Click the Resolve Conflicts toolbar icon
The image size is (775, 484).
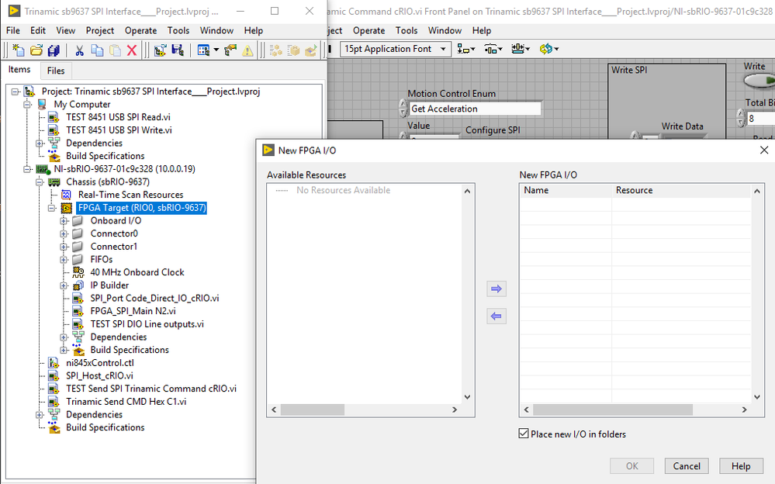(160, 50)
